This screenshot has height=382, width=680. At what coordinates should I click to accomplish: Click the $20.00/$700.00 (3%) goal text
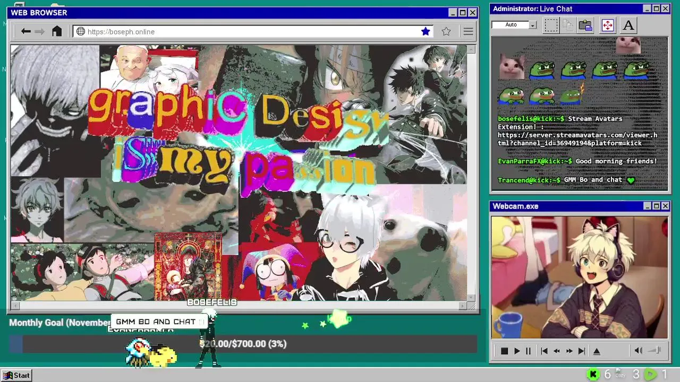243,344
